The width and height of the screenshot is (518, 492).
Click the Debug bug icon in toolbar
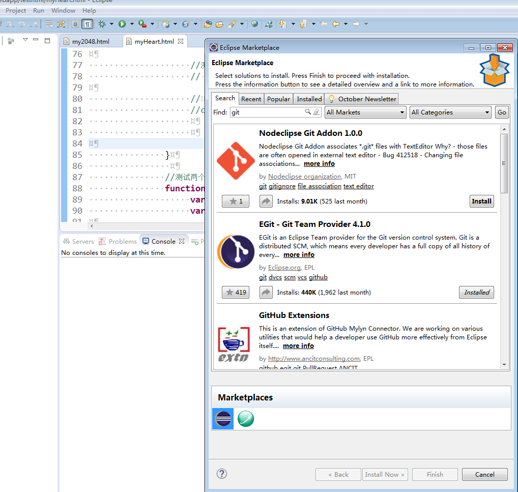coord(102,24)
